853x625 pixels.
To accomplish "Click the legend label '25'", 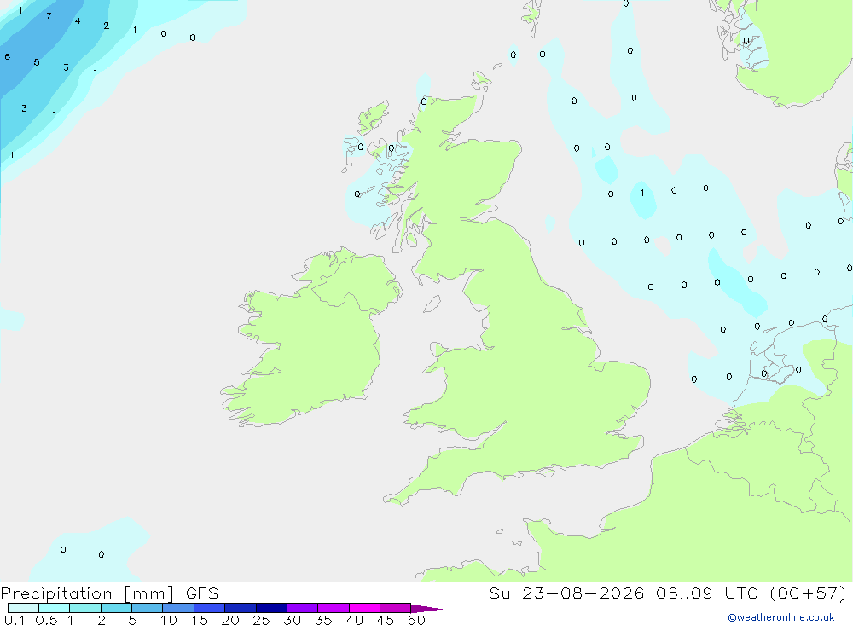I will click(x=261, y=620).
